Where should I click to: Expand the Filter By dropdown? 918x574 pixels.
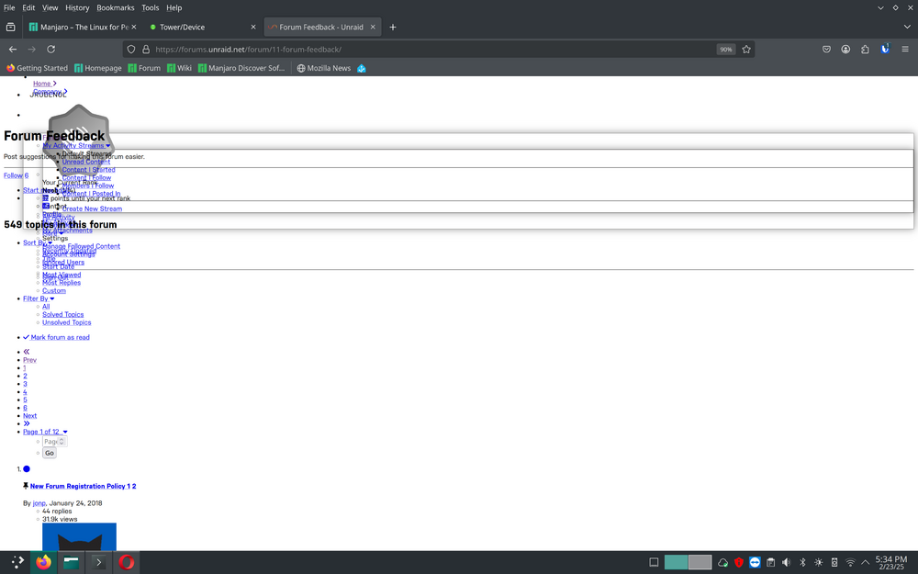[39, 298]
